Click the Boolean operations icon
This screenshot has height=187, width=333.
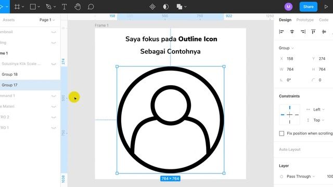179,7
